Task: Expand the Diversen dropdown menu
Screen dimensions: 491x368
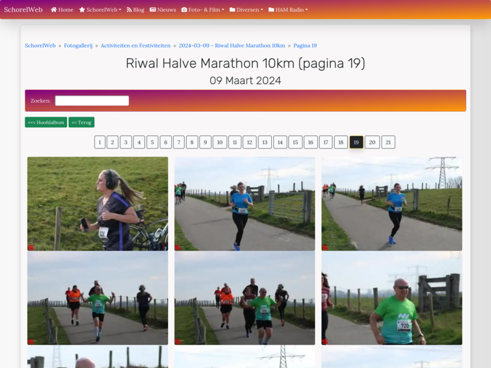Action: [x=247, y=10]
